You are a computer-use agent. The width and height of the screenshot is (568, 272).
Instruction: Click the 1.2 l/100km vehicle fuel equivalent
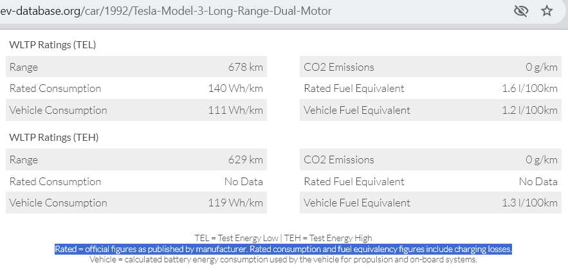pos(529,110)
